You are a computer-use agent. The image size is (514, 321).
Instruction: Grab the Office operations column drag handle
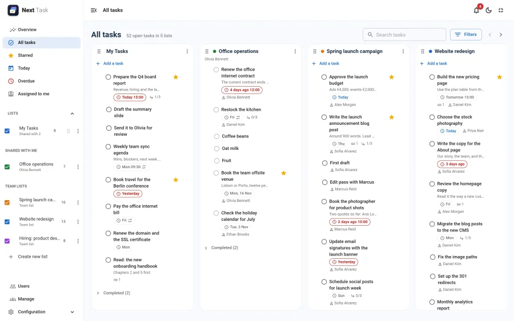207,51
